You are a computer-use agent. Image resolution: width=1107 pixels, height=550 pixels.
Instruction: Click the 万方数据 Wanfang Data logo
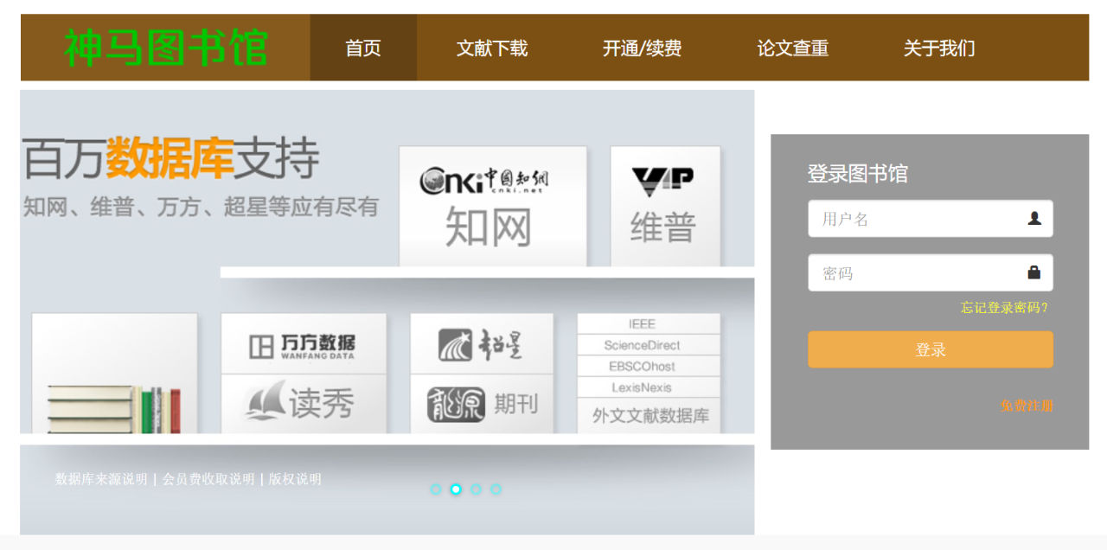pyautogui.click(x=304, y=346)
